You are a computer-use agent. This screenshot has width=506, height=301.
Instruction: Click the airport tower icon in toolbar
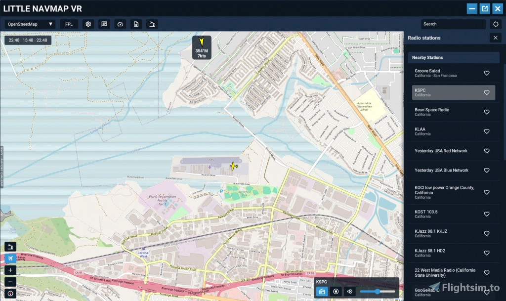tap(152, 24)
